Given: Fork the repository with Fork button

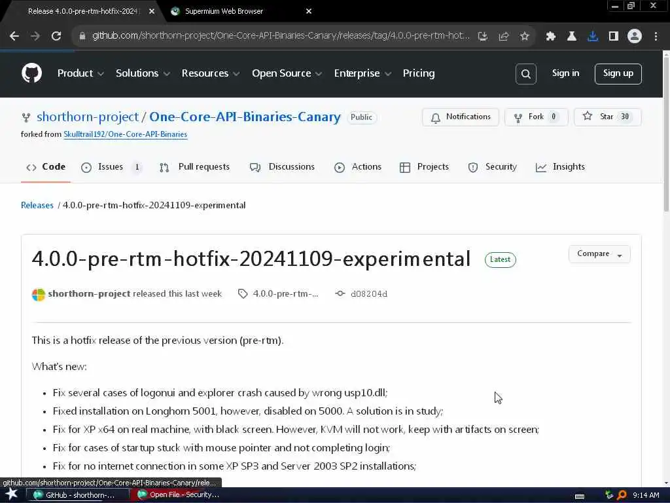Looking at the screenshot, I should click(537, 117).
